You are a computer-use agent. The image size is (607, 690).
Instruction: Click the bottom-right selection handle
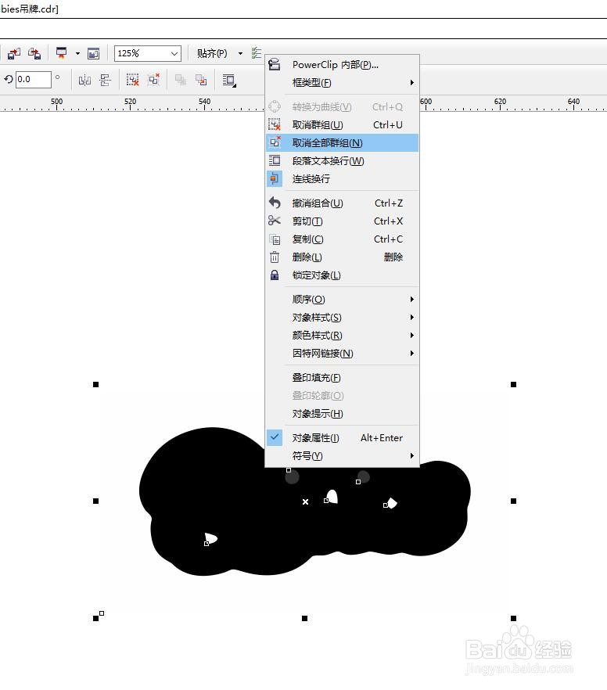[513, 618]
